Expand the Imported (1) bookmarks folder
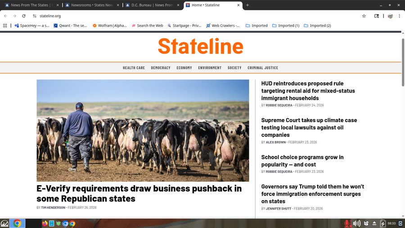This screenshot has height=228, width=405. (x=285, y=26)
